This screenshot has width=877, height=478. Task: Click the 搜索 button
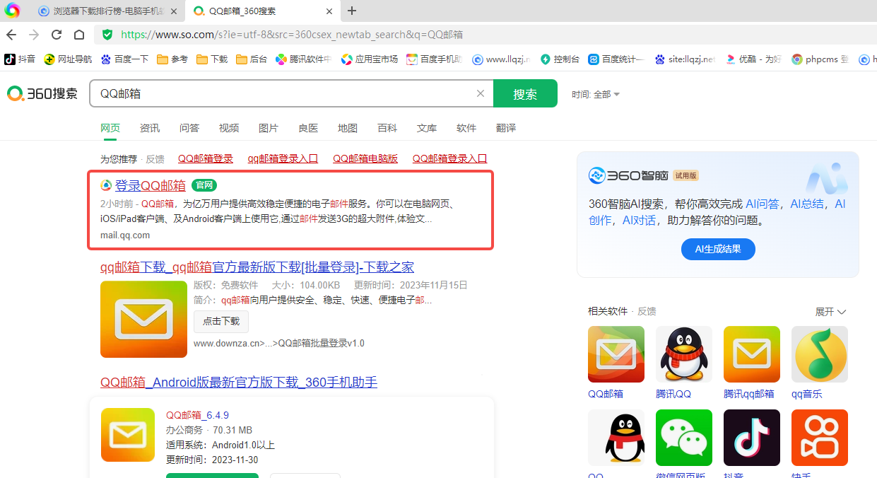pyautogui.click(x=525, y=93)
